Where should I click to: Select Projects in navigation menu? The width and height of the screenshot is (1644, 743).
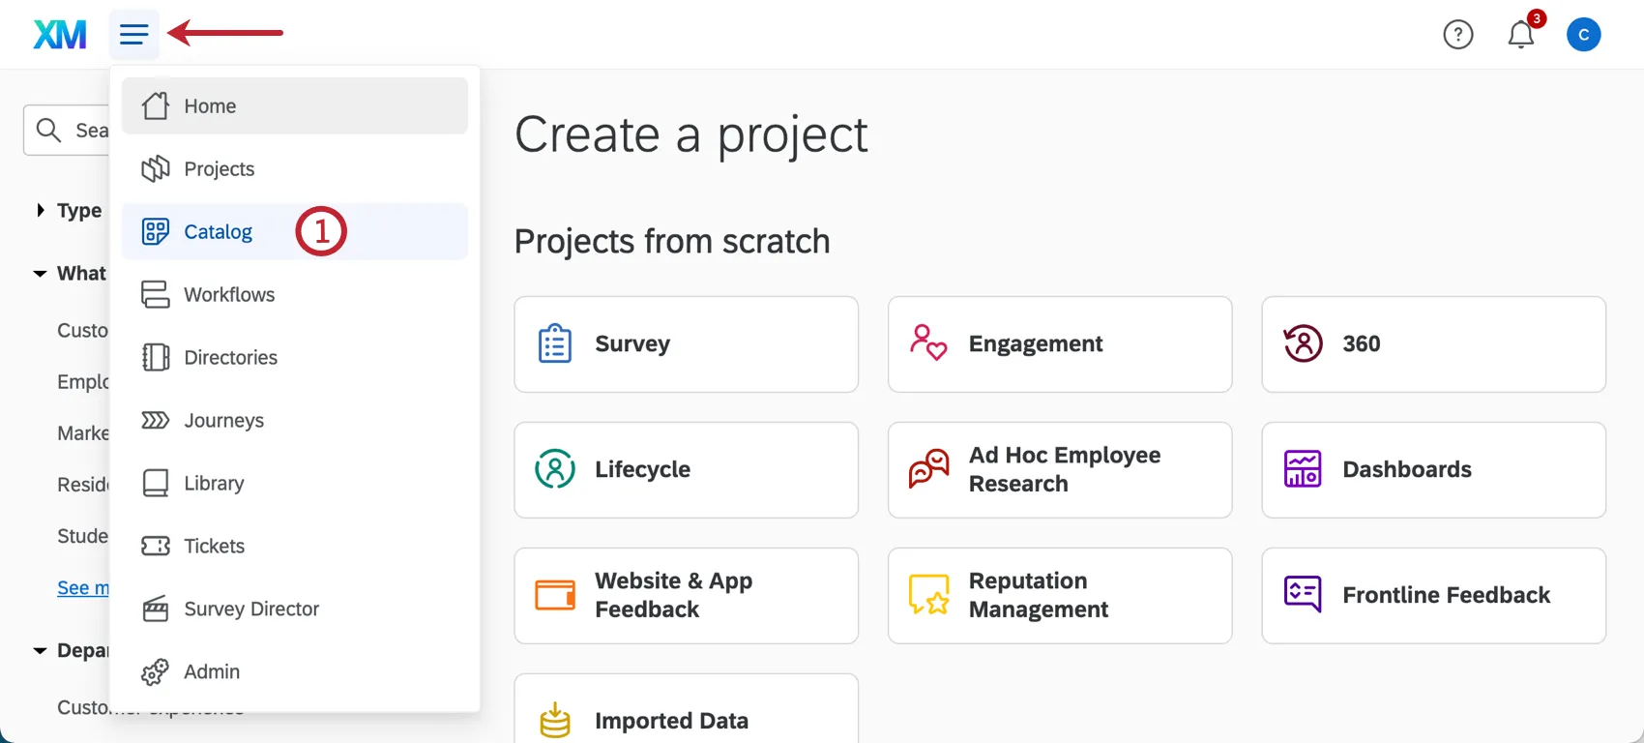coord(219,169)
